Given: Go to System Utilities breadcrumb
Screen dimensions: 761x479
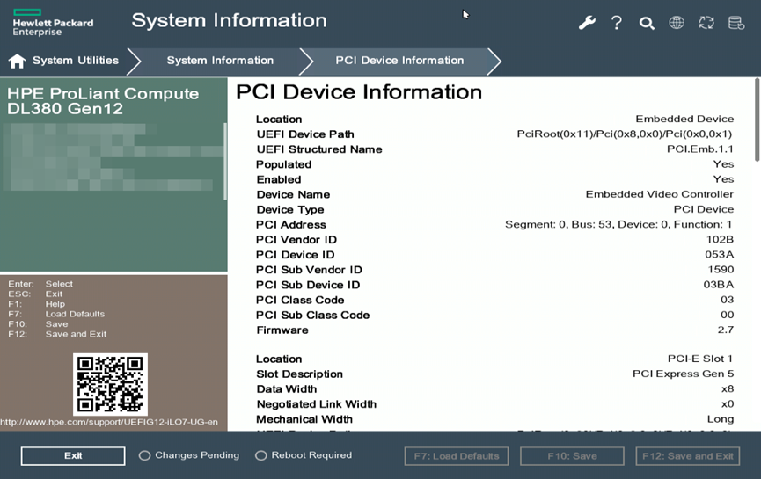Looking at the screenshot, I should 75,61.
